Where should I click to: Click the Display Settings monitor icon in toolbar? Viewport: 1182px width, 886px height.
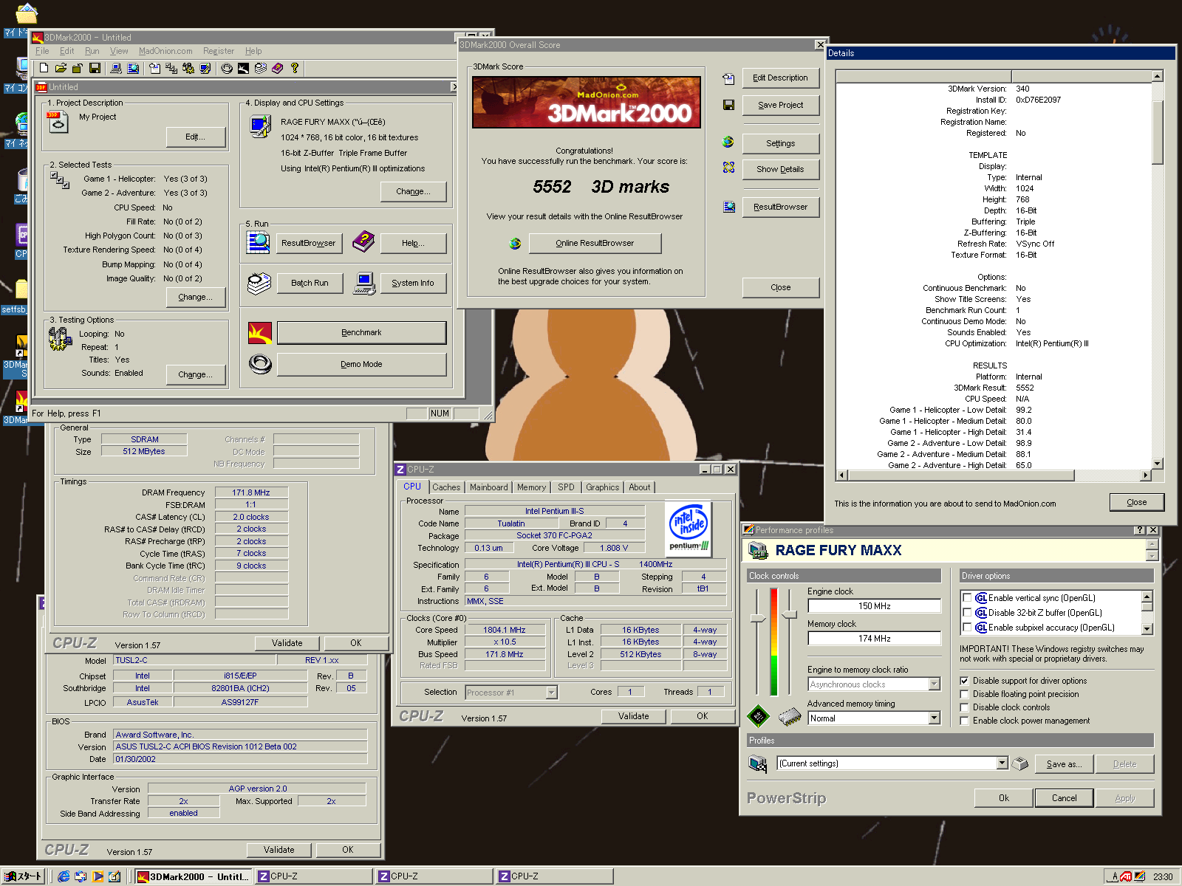pos(205,68)
